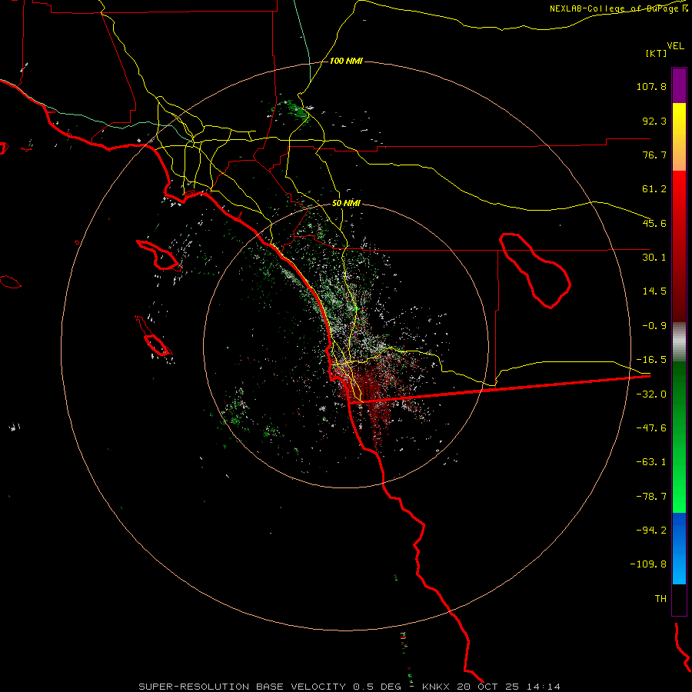
Task: Click the [KT] units label
Action: pyautogui.click(x=657, y=53)
